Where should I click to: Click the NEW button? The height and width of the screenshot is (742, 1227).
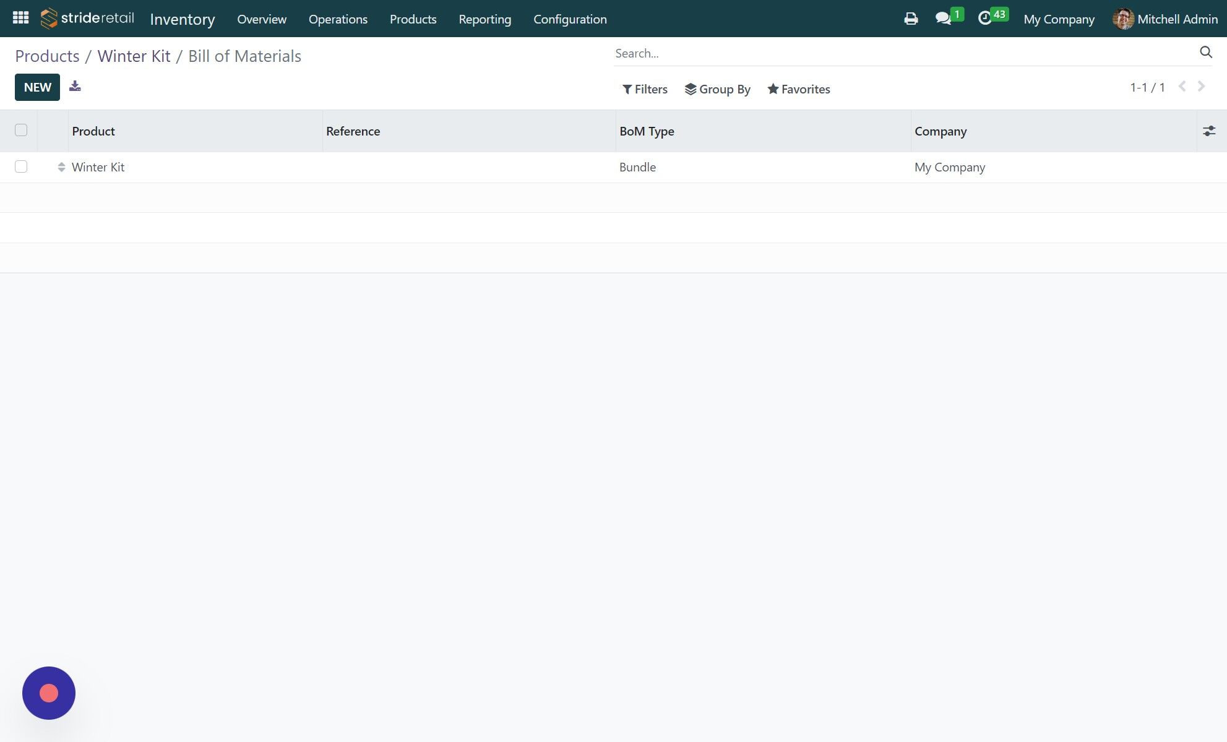click(x=37, y=87)
